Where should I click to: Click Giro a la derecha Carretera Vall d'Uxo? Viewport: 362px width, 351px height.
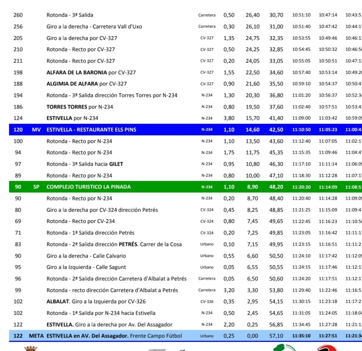[x=94, y=27]
